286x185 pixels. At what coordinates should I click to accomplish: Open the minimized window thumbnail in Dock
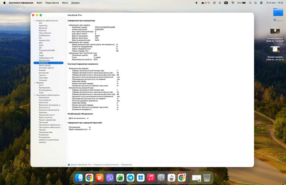tap(196, 178)
